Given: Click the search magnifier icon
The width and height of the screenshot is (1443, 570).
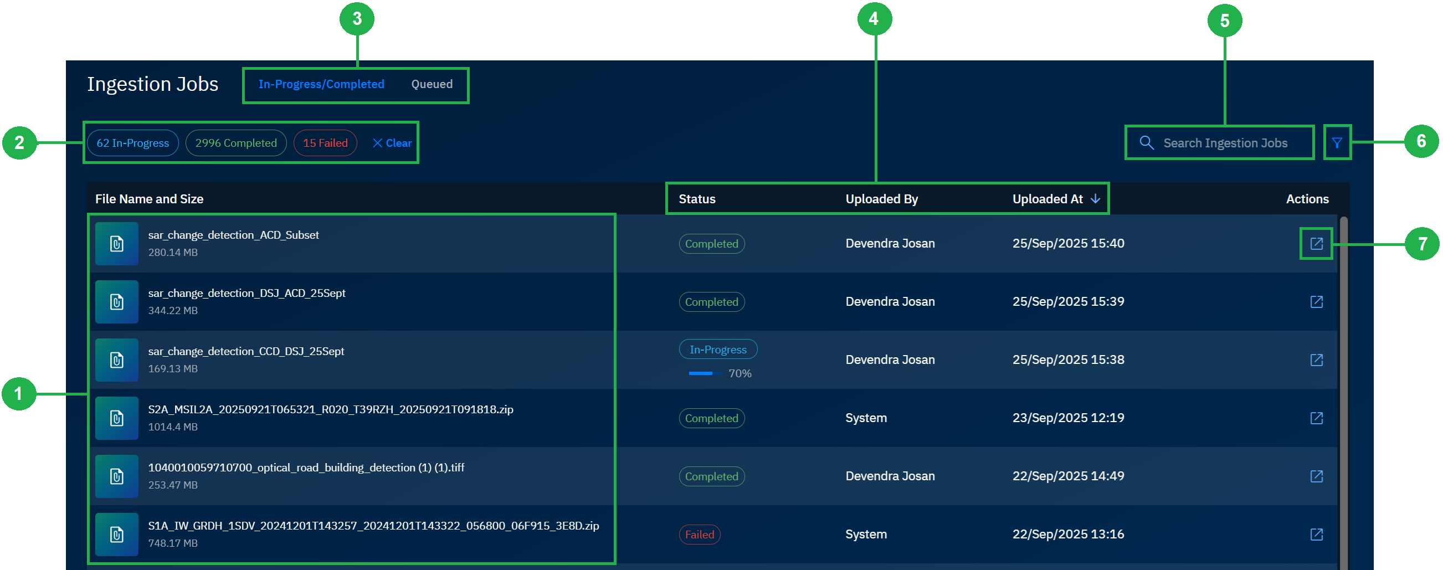Looking at the screenshot, I should [1146, 143].
